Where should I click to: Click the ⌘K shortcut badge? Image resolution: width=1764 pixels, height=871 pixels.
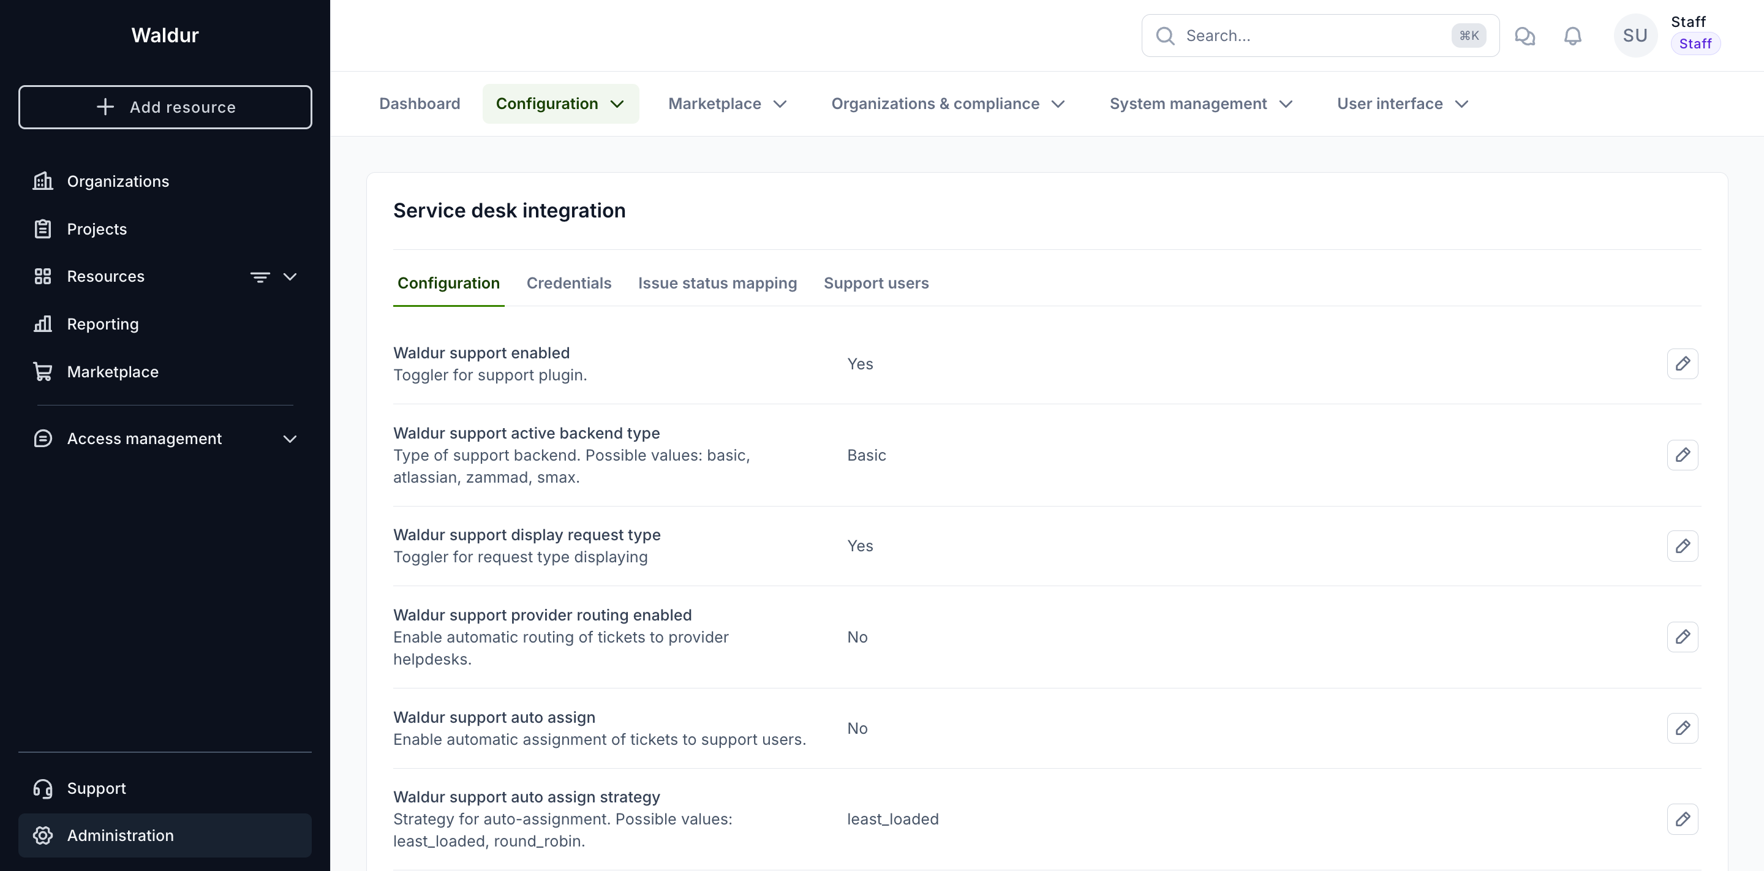tap(1468, 36)
